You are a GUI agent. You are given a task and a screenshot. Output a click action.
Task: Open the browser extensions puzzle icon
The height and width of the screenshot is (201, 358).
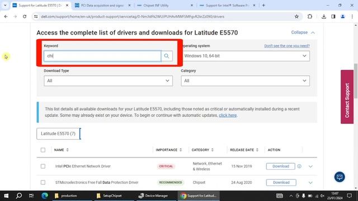(310, 16)
